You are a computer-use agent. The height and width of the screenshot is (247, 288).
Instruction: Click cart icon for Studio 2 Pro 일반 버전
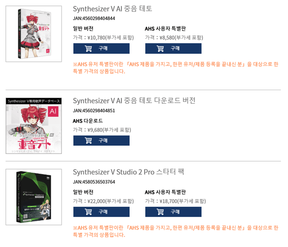tap(88, 212)
